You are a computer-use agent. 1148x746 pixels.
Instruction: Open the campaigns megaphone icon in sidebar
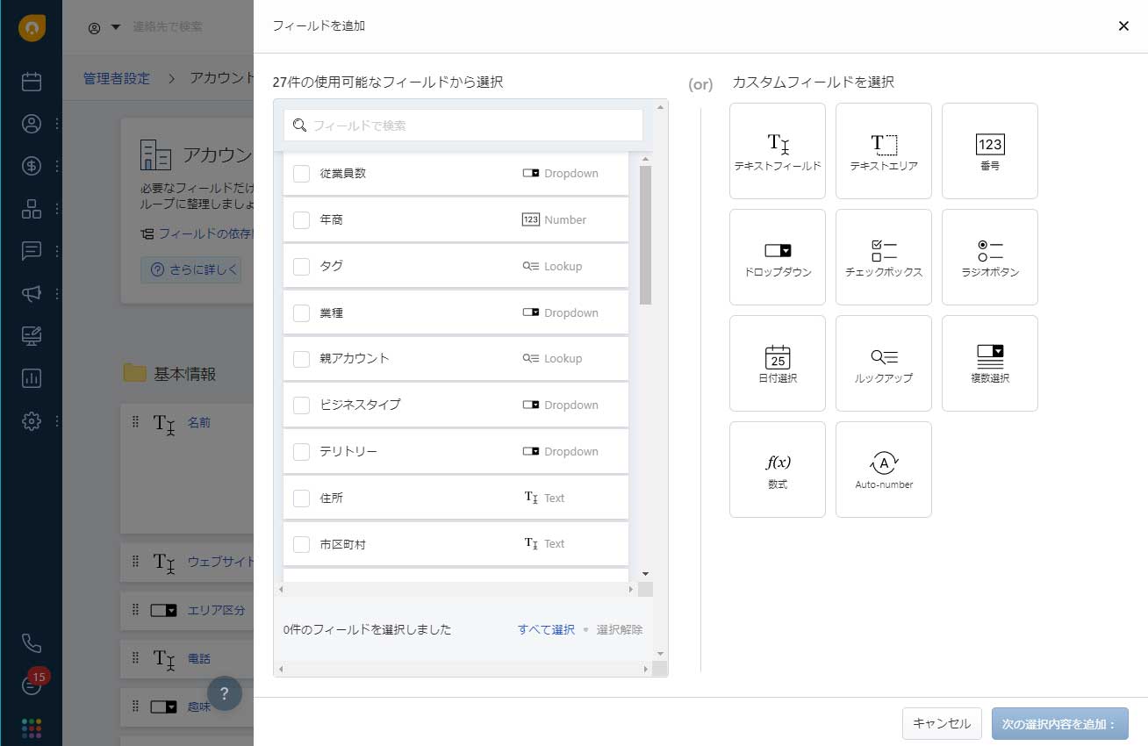click(32, 294)
